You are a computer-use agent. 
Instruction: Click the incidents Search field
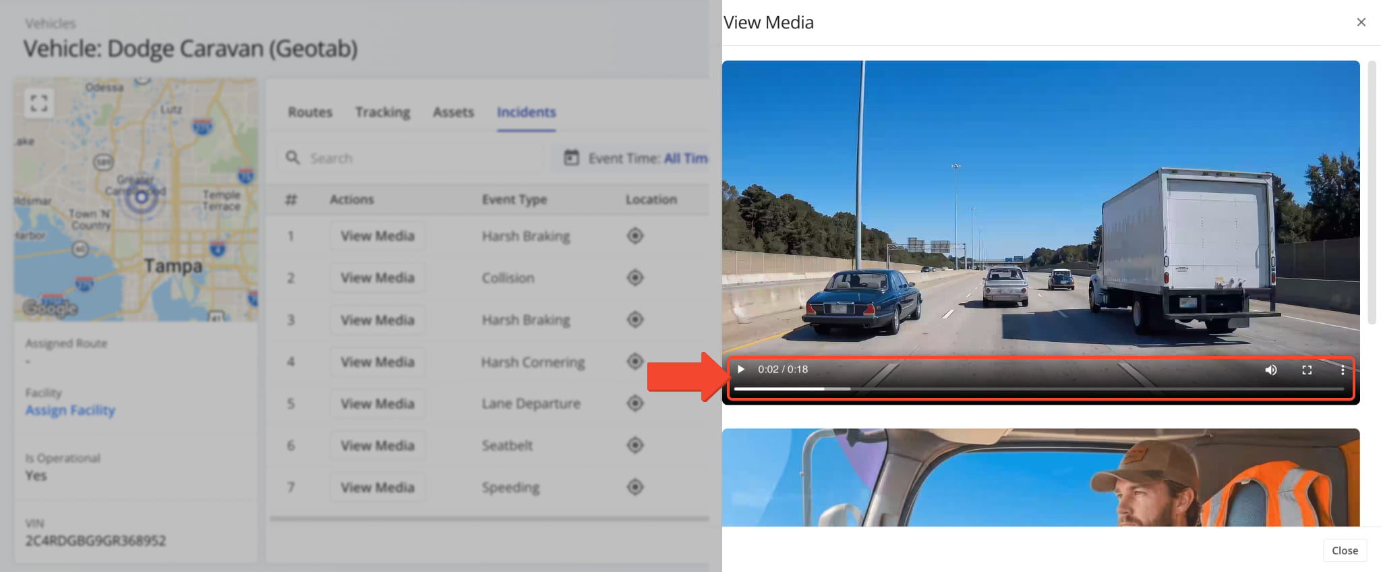[x=411, y=158]
